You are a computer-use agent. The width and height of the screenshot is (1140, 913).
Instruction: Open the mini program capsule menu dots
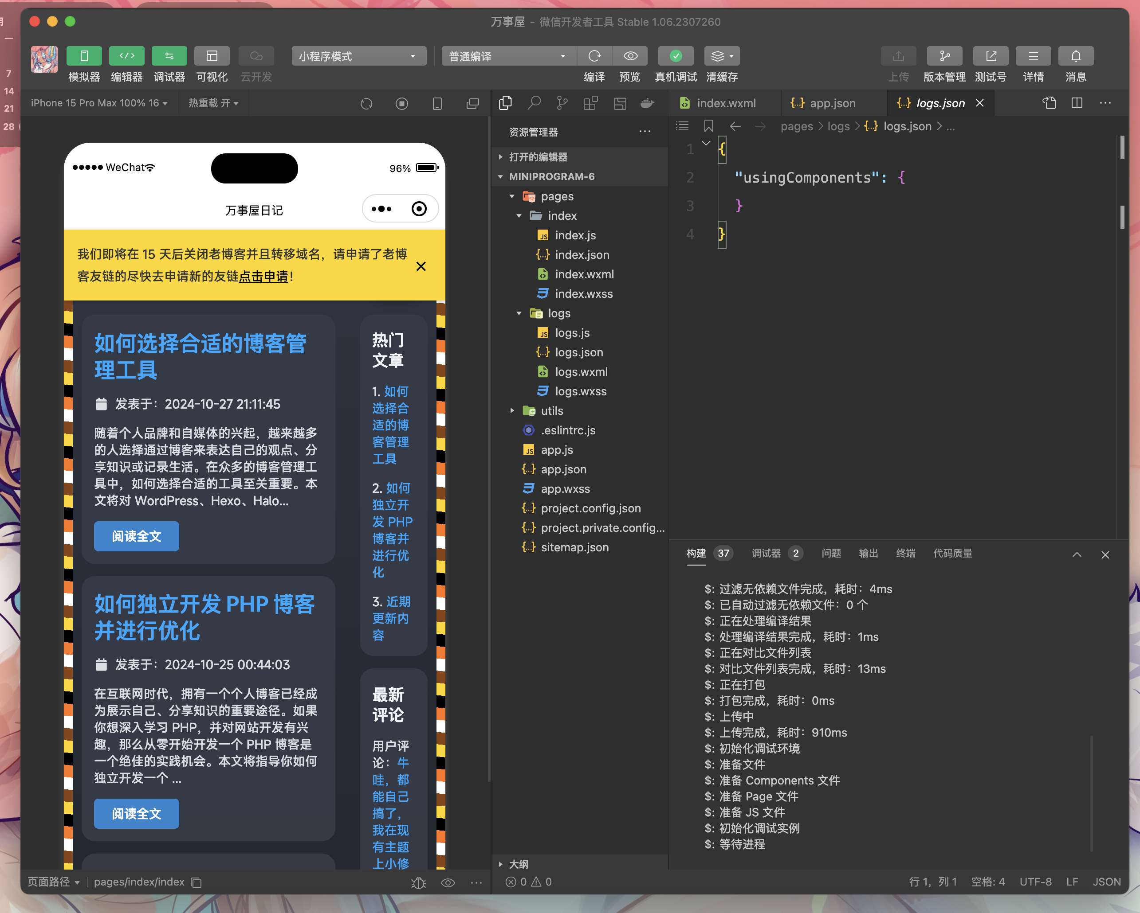381,209
